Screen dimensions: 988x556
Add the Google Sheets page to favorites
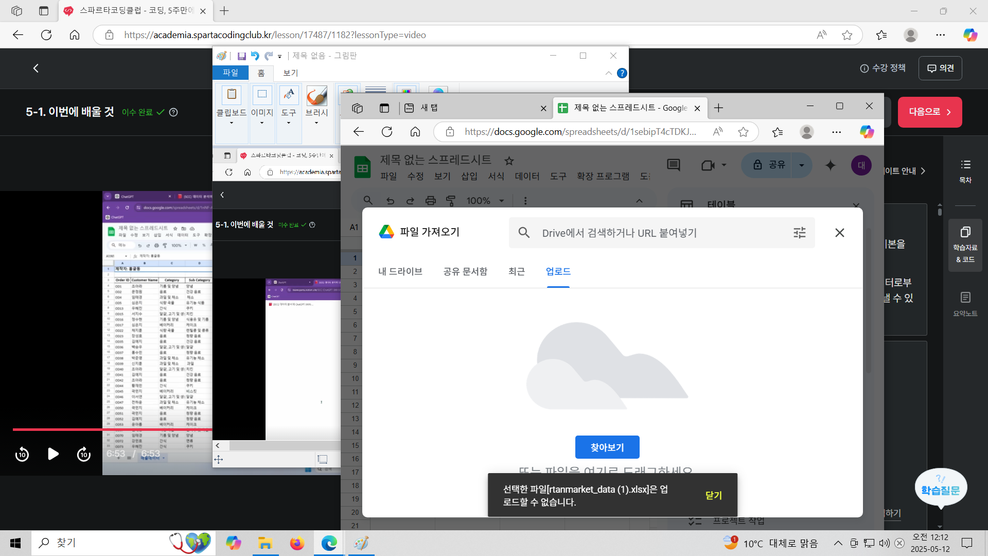743,132
